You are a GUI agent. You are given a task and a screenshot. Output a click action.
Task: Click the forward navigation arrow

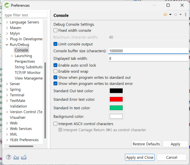click(175, 15)
